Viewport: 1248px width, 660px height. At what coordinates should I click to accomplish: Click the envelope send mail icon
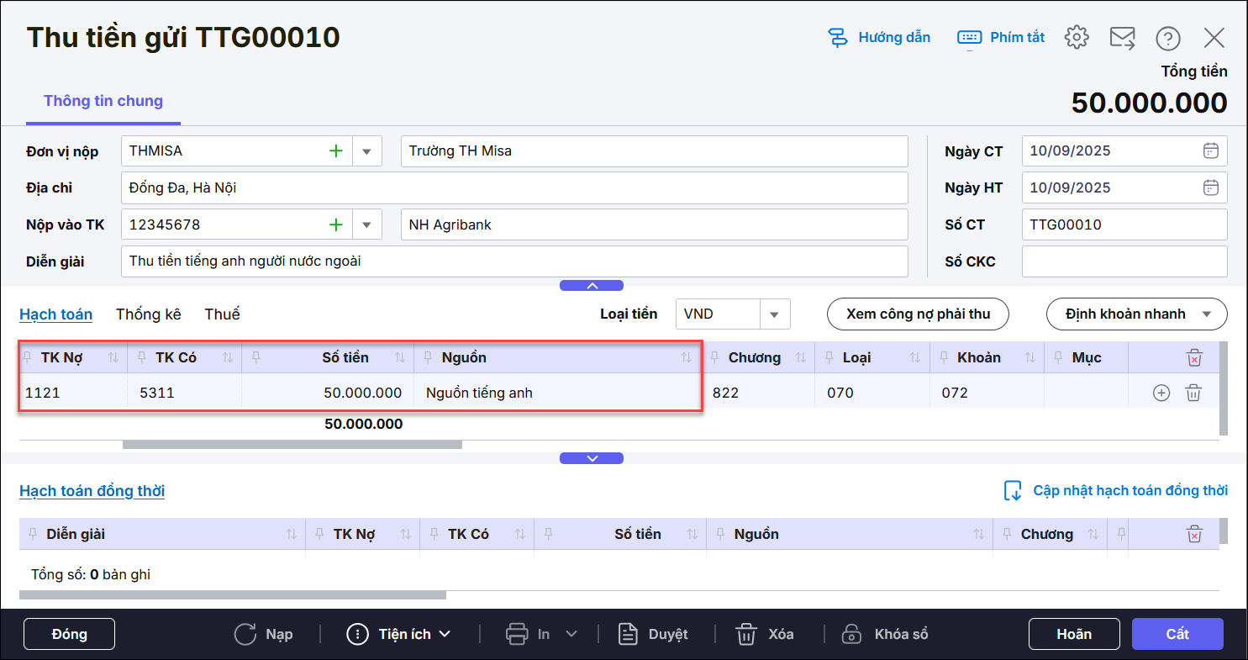[x=1122, y=37]
